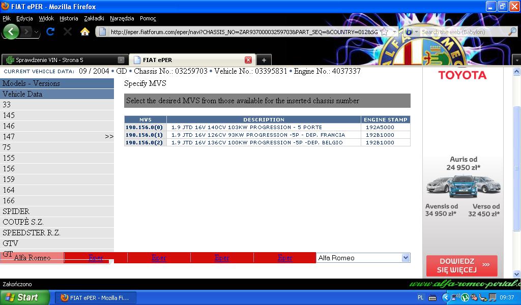Image resolution: width=521 pixels, height=305 pixels.
Task: Click engine stamp 192A5000
Action: pos(380,127)
